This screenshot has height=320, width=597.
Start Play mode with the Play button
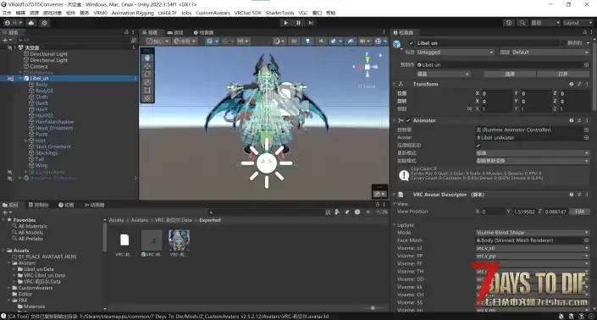click(x=285, y=23)
